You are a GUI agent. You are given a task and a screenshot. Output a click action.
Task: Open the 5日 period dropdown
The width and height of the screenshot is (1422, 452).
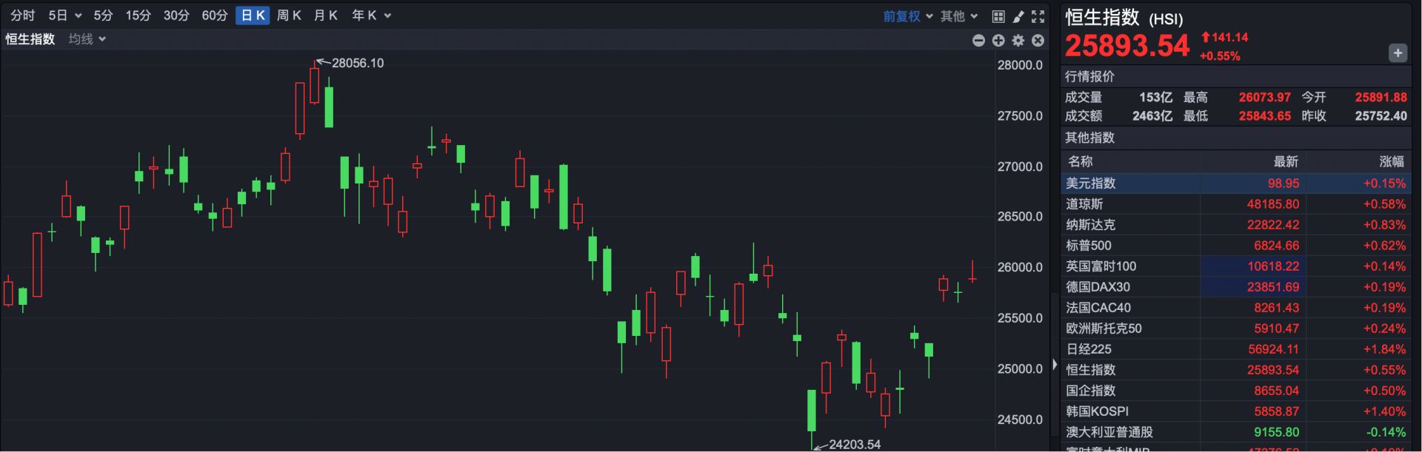tap(65, 16)
